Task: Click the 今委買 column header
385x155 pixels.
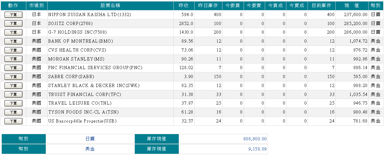Action: 233,6
